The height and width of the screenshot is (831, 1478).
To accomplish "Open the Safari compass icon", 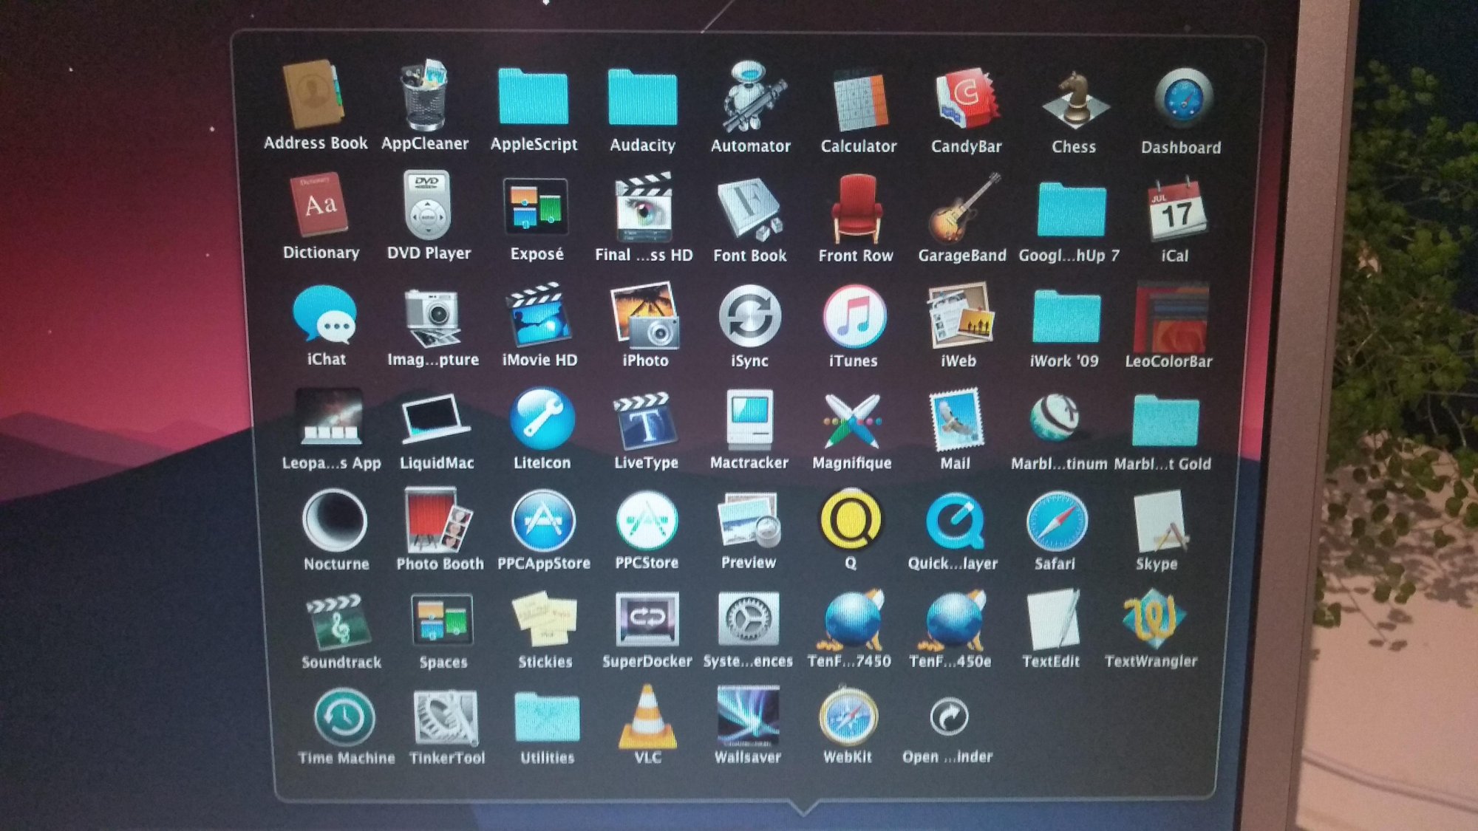I will click(1056, 522).
